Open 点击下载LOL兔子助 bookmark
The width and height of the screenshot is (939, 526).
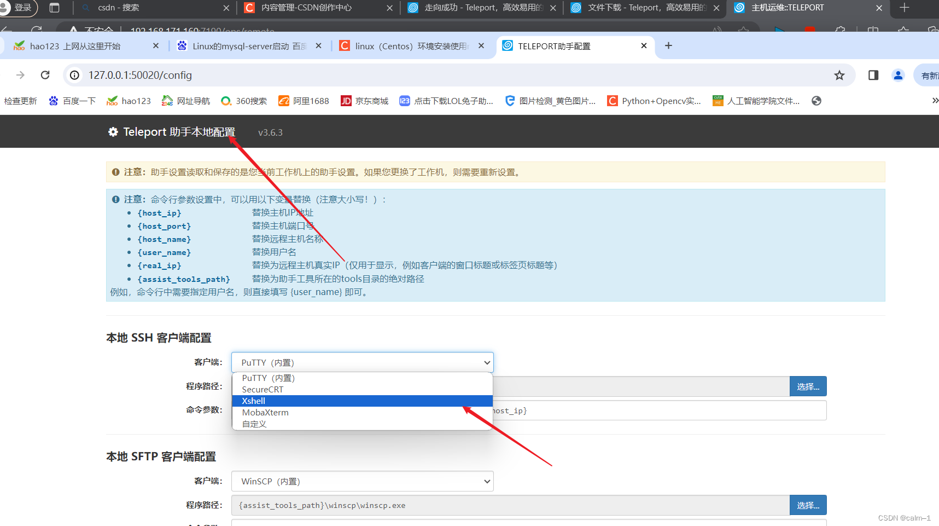pyautogui.click(x=446, y=101)
